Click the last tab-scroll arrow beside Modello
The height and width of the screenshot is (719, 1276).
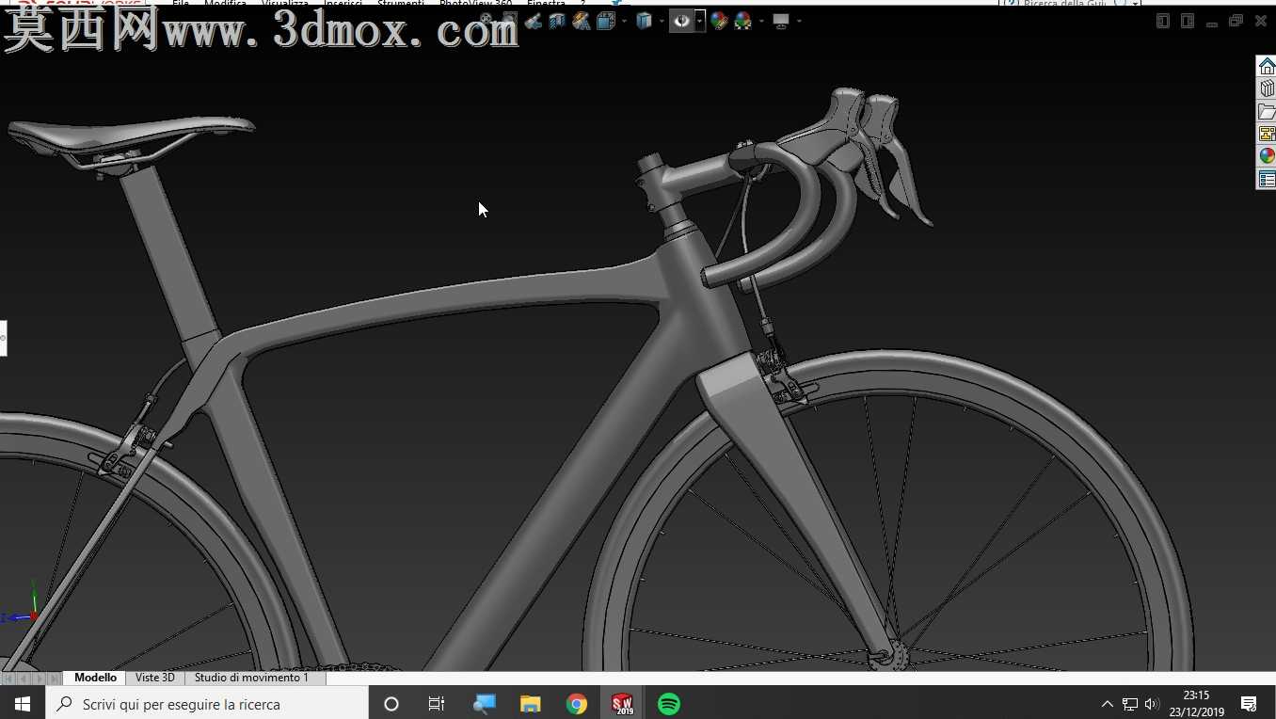click(54, 679)
